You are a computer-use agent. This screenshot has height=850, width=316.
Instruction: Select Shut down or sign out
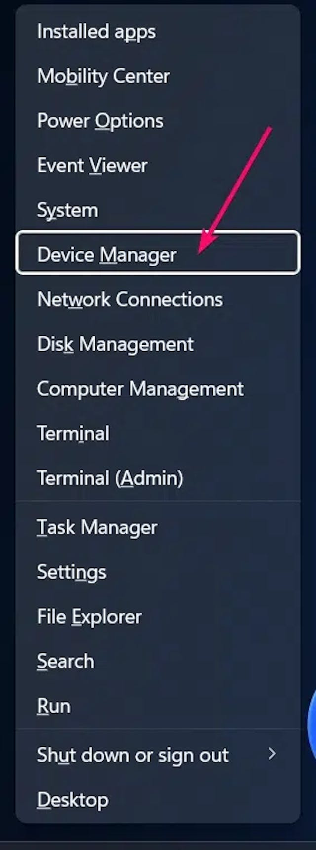pos(133,755)
